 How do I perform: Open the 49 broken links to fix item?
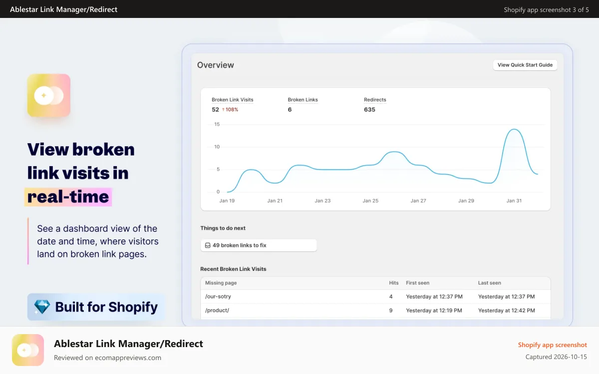259,245
